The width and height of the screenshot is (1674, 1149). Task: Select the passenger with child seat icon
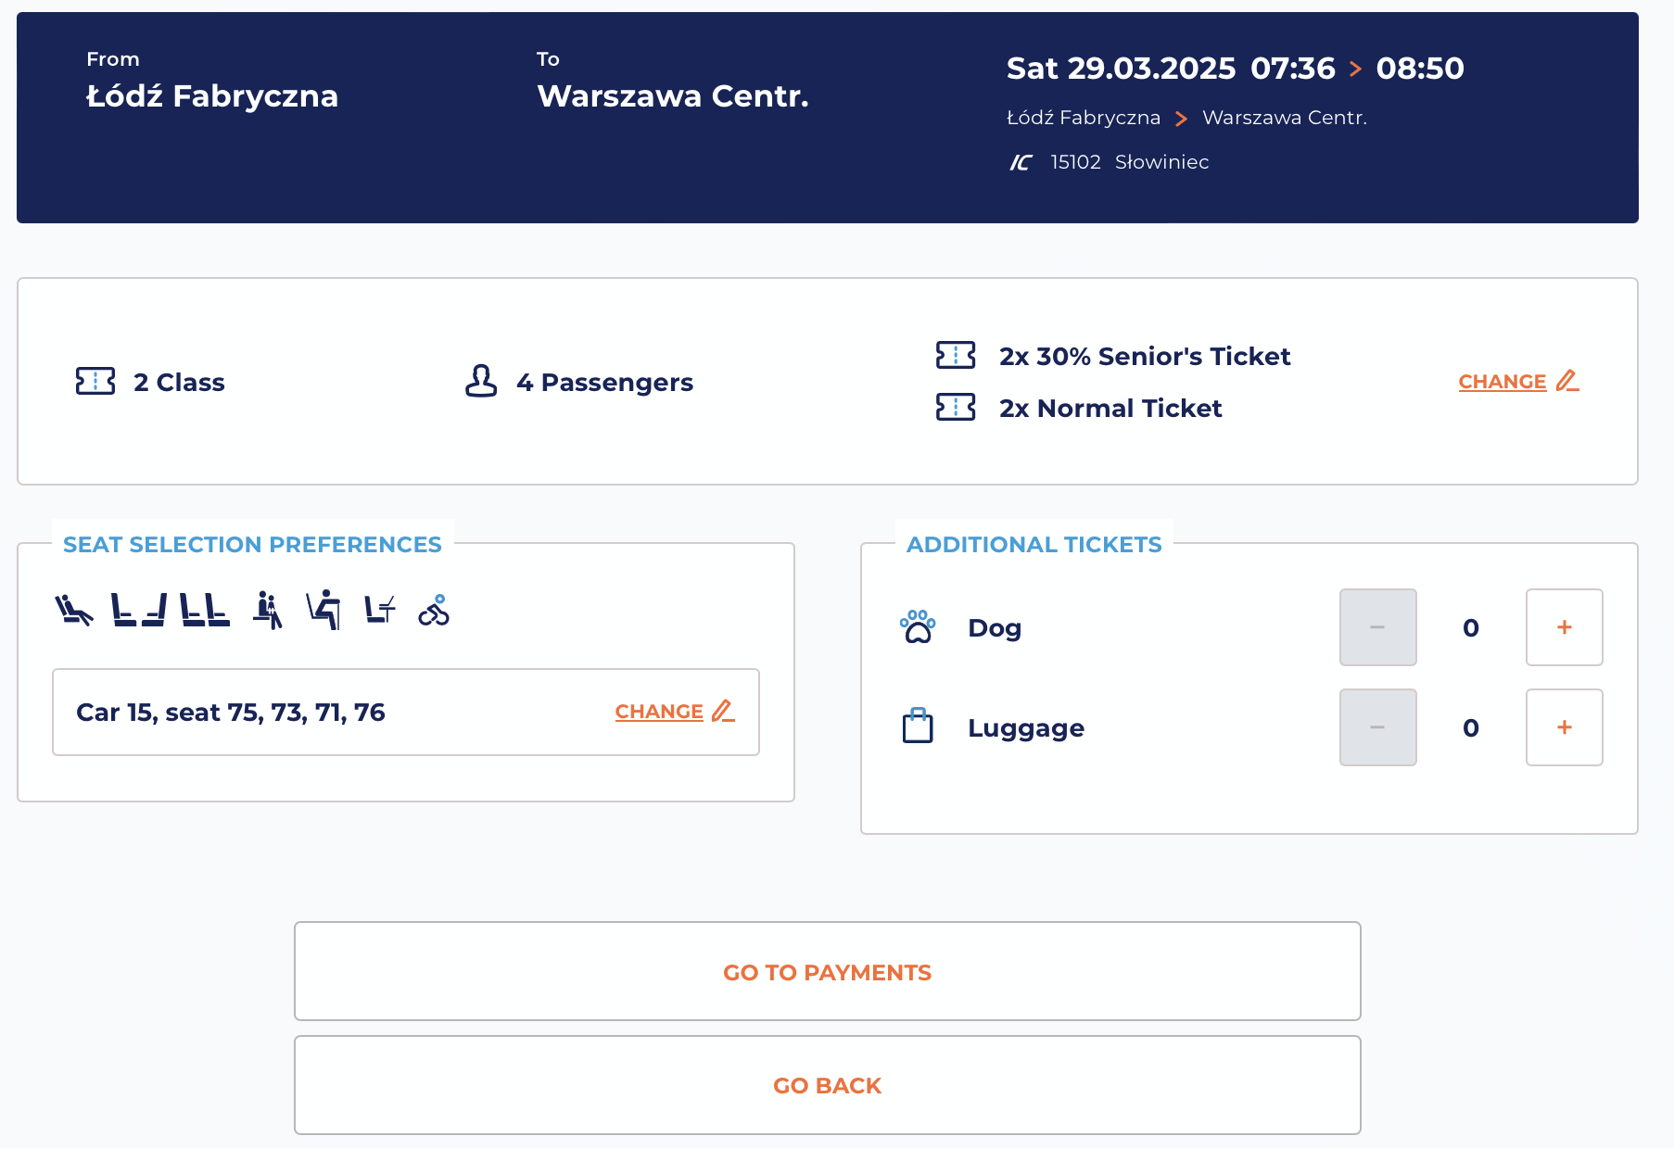click(268, 611)
